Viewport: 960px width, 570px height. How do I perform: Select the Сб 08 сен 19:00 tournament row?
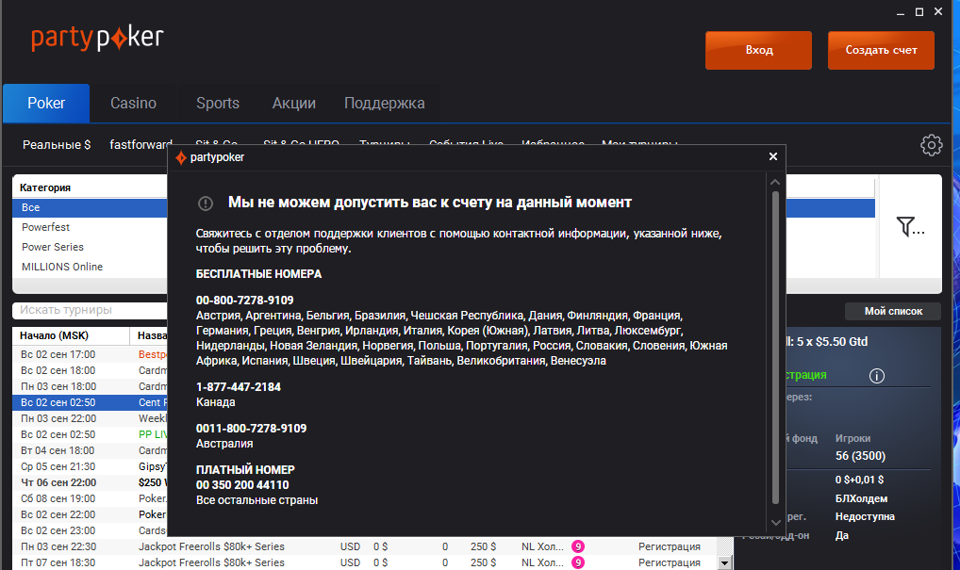[90, 498]
